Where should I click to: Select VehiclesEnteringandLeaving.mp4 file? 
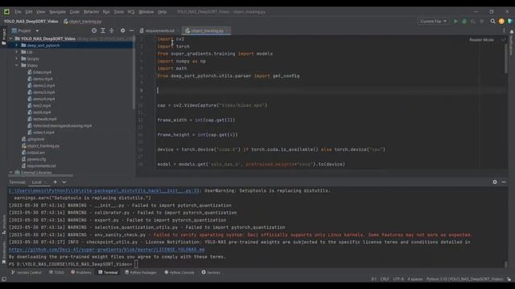click(x=60, y=125)
